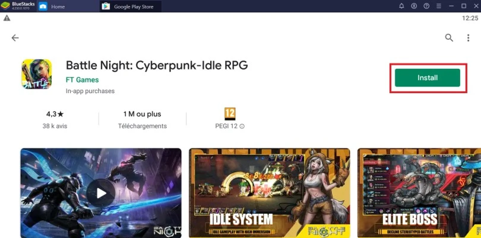Click the PEGI 12 rating badge
This screenshot has height=238, width=481.
pos(230,114)
